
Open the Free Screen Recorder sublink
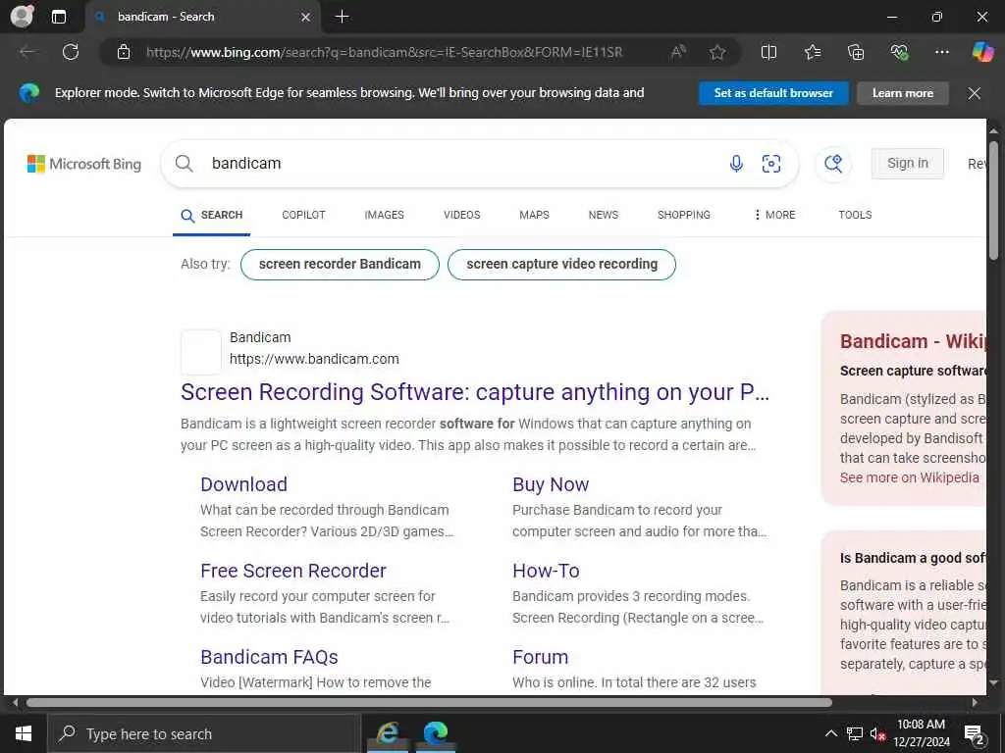click(x=292, y=571)
